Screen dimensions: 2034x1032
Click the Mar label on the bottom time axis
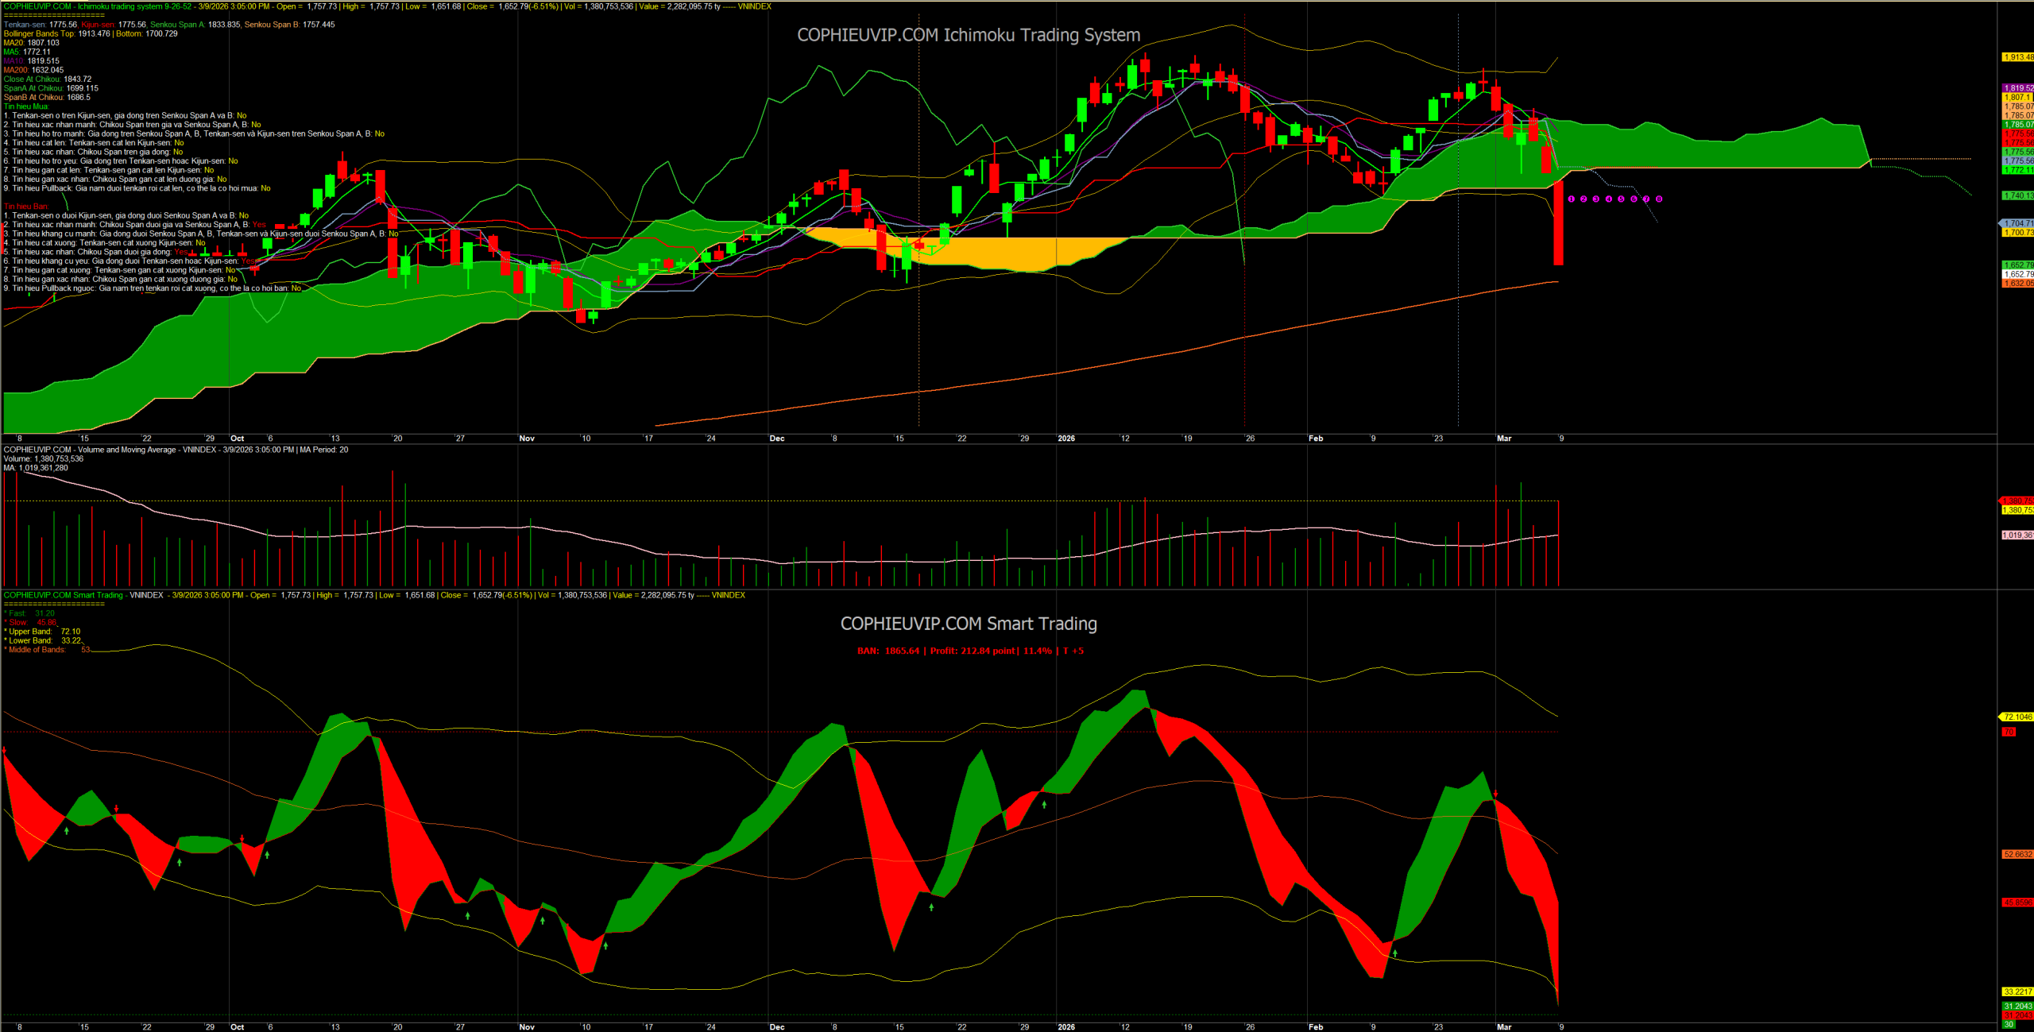pyautogui.click(x=1503, y=1027)
